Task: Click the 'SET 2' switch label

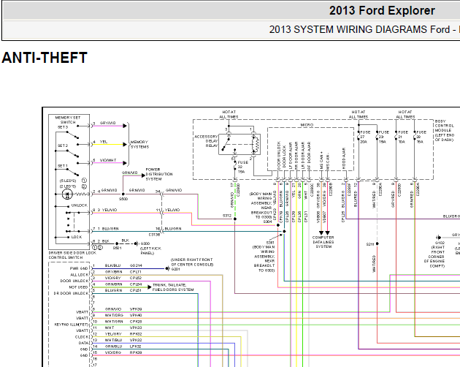Action: pyautogui.click(x=63, y=145)
